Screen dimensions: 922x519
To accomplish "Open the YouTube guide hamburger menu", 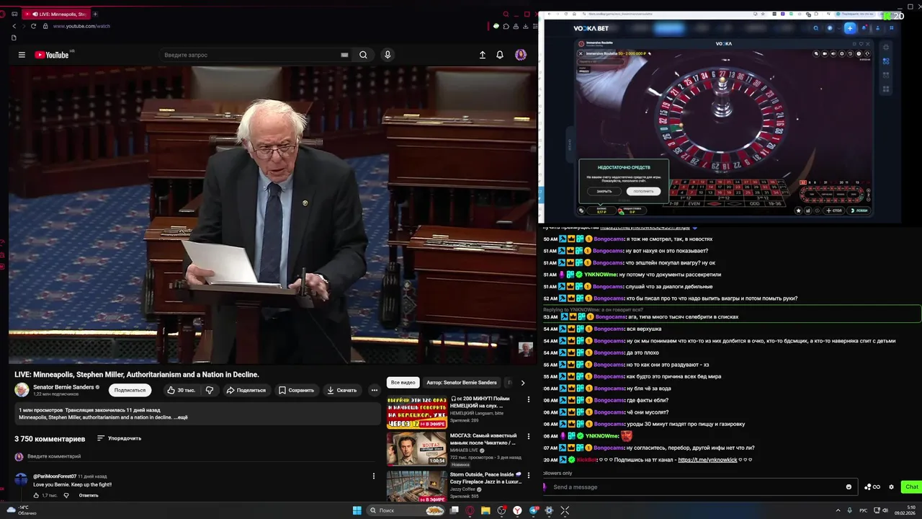I will click(22, 55).
